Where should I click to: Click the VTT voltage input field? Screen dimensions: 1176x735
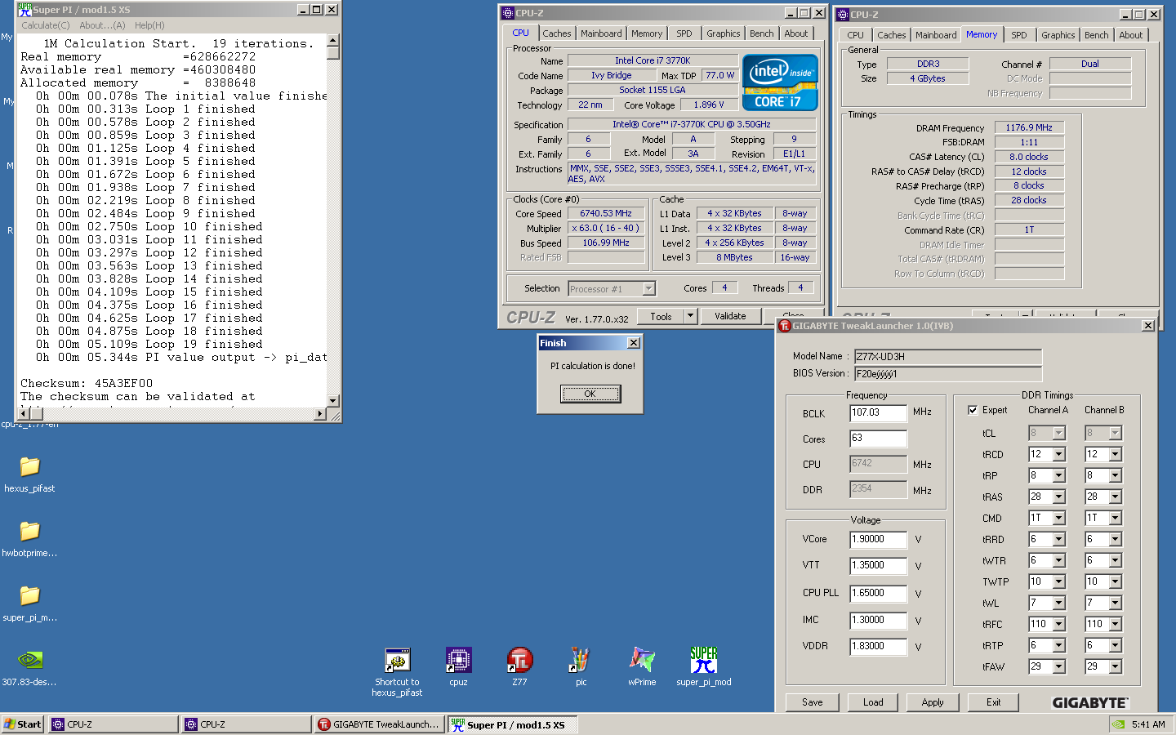879,565
